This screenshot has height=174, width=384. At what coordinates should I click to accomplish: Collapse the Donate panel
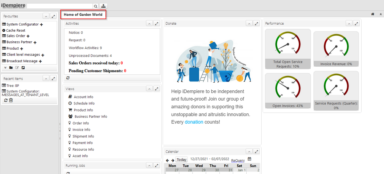click(249, 23)
